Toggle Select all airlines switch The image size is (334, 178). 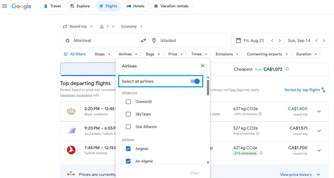point(195,81)
